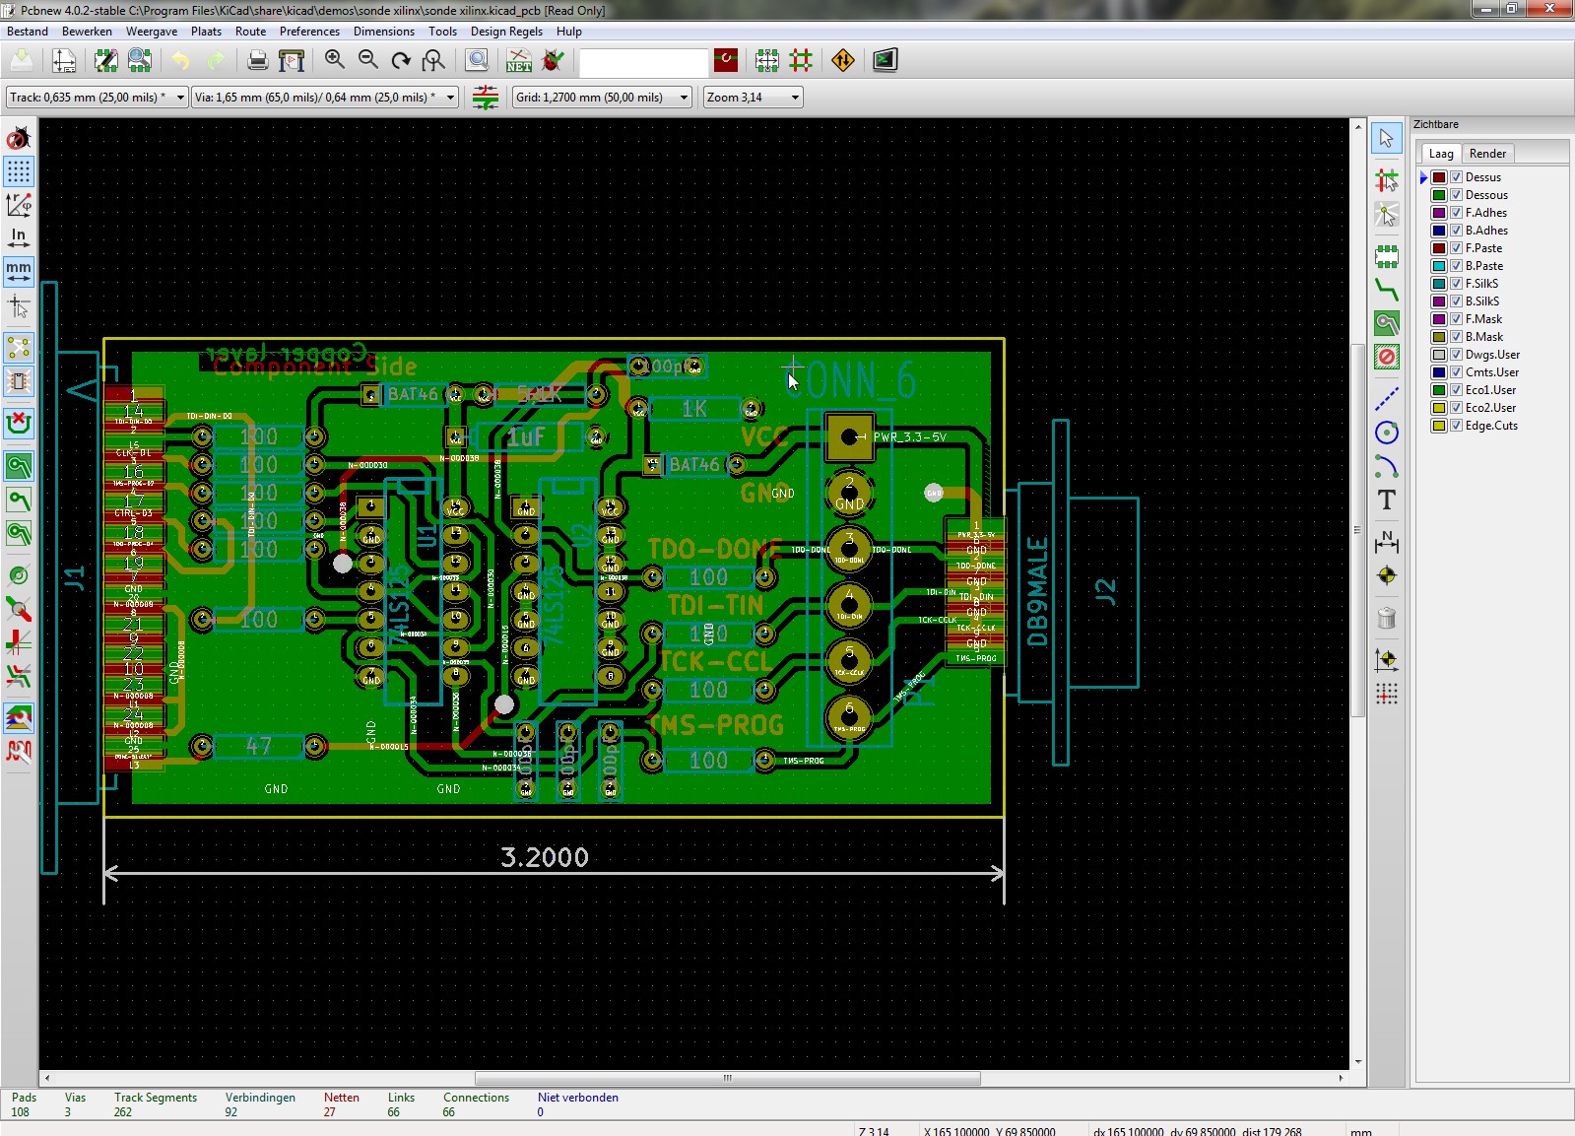Select the add keepout areas tool
1575x1136 pixels.
coord(1387,357)
